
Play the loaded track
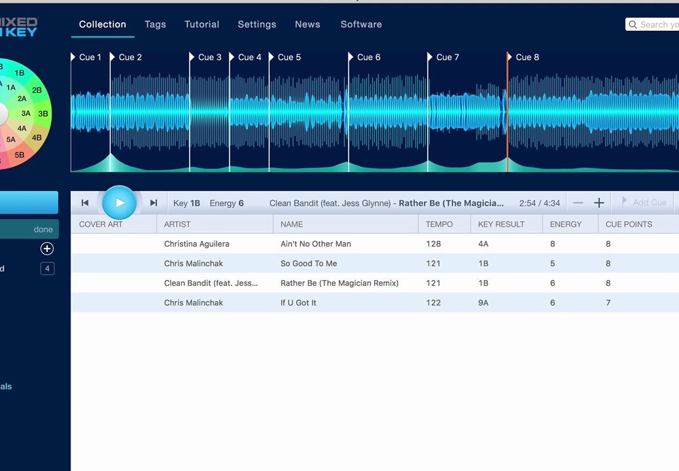(120, 203)
